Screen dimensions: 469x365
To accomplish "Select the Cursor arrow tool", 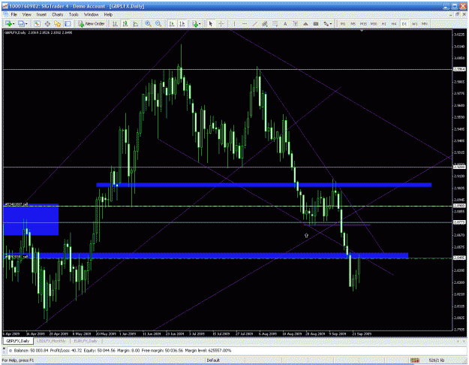I will tap(211, 23).
